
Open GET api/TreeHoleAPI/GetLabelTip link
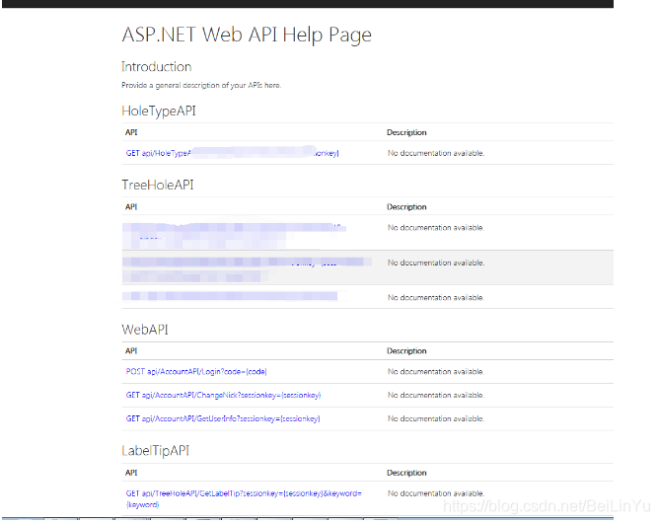[x=244, y=498]
